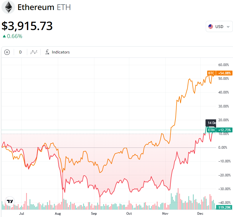Select the orange BTC series label
Screen dimensions: 233x217
(211, 73)
